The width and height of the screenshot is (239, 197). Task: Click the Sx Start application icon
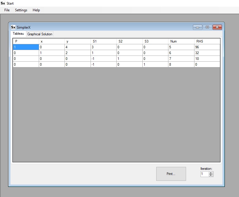coord(3,3)
